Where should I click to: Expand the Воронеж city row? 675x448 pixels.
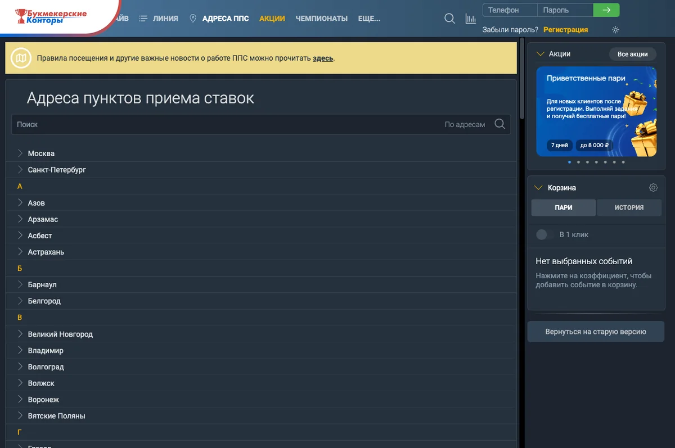[261, 400]
